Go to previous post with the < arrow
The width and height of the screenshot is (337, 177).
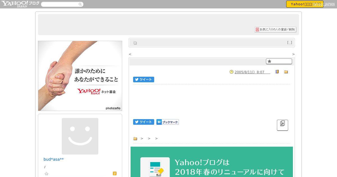pos(130,54)
